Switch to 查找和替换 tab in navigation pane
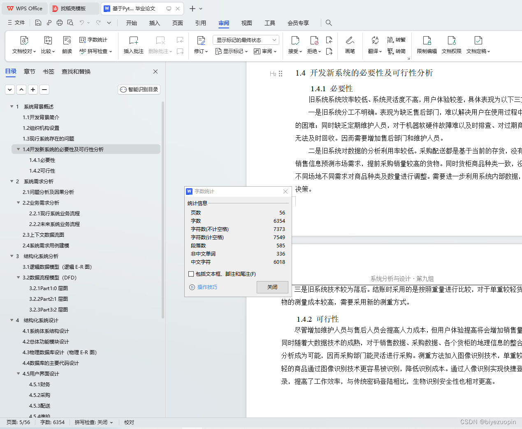 point(76,71)
